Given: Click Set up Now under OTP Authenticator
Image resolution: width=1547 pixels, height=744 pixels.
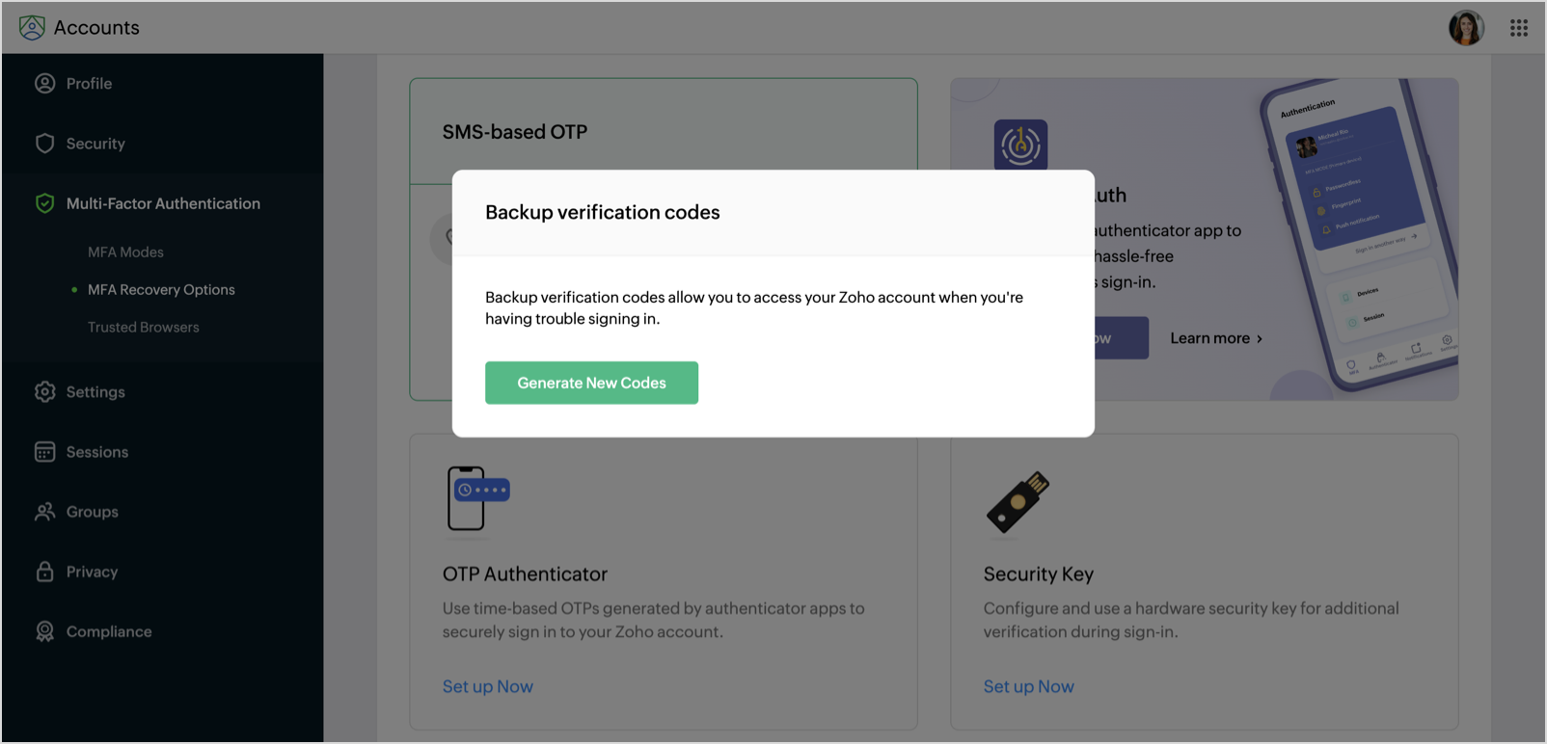Looking at the screenshot, I should [x=488, y=687].
